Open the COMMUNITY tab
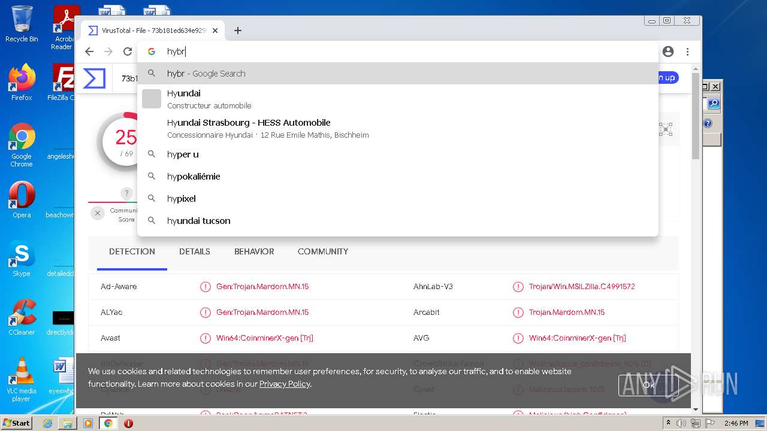This screenshot has width=767, height=431. click(x=323, y=251)
